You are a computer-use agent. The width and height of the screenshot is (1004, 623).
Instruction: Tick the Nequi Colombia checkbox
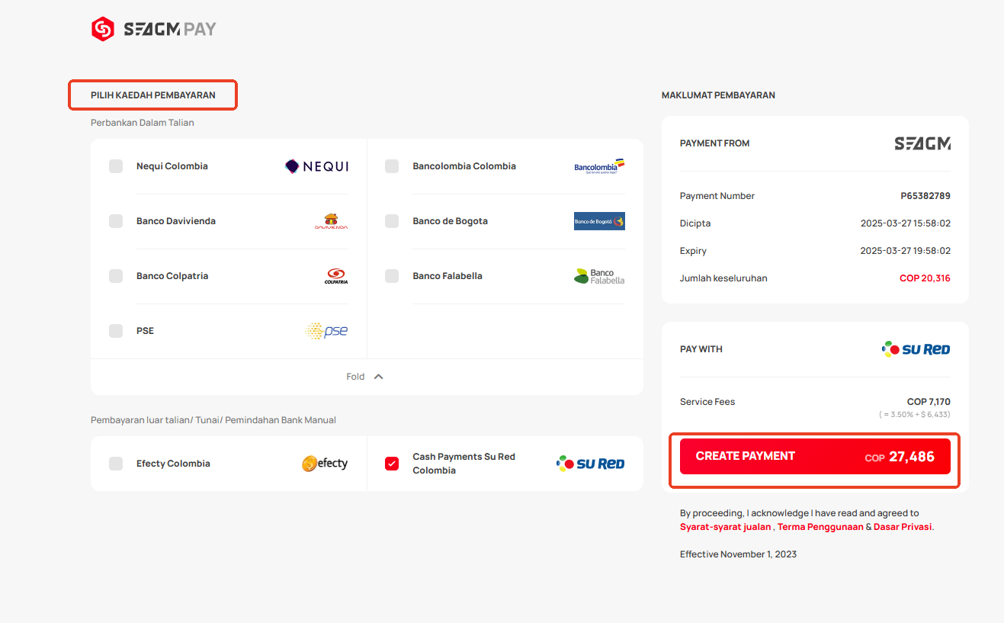(116, 166)
